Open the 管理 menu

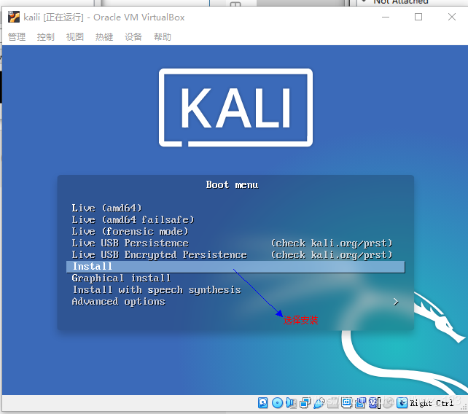pos(17,36)
